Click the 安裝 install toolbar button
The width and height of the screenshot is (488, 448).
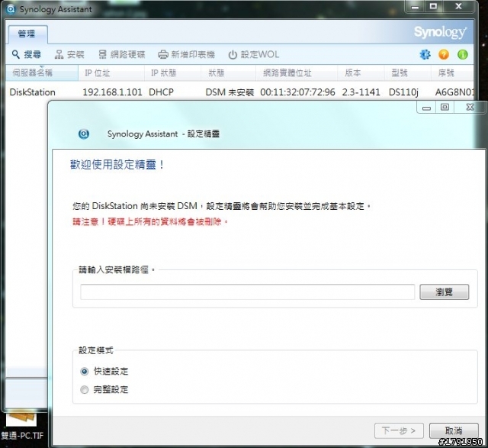pyautogui.click(x=69, y=54)
